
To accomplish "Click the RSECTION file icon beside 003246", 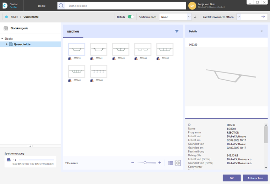I will point(70,80).
